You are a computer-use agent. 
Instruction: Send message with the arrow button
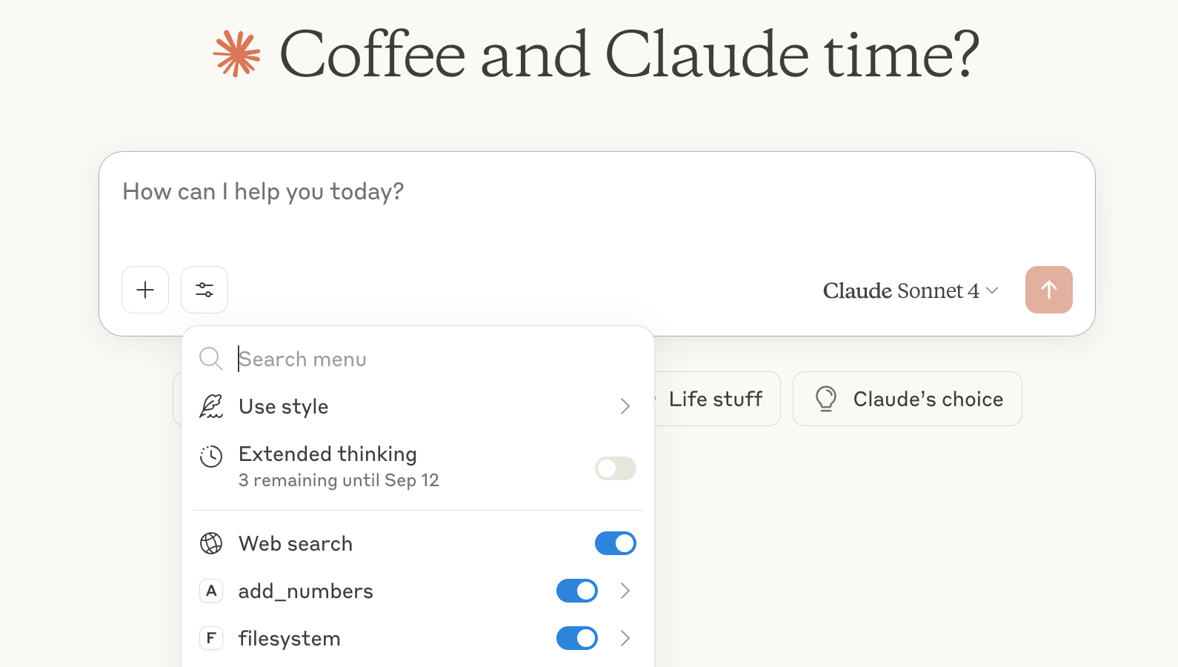pos(1048,290)
